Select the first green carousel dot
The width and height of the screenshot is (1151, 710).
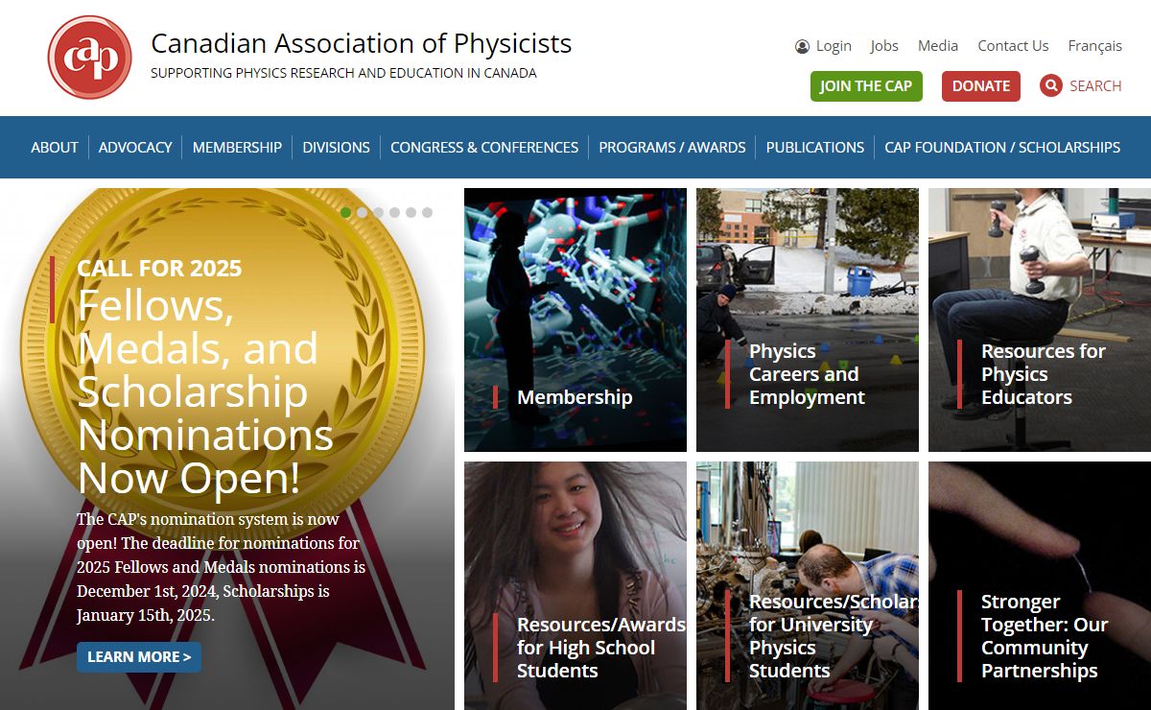(345, 212)
